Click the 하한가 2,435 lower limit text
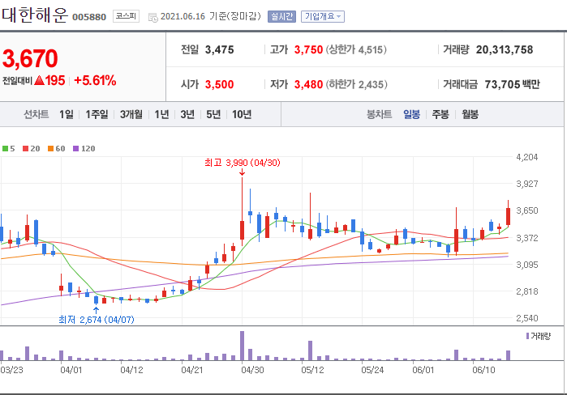The image size is (567, 395). pyautogui.click(x=357, y=84)
